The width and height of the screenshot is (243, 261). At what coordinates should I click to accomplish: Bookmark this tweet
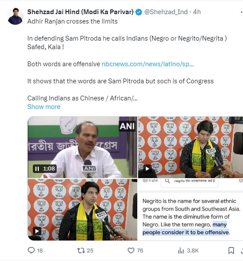click(231, 250)
